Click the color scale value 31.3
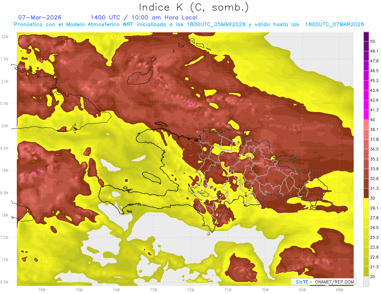Screen dimensions: 381x294 pos(374,188)
